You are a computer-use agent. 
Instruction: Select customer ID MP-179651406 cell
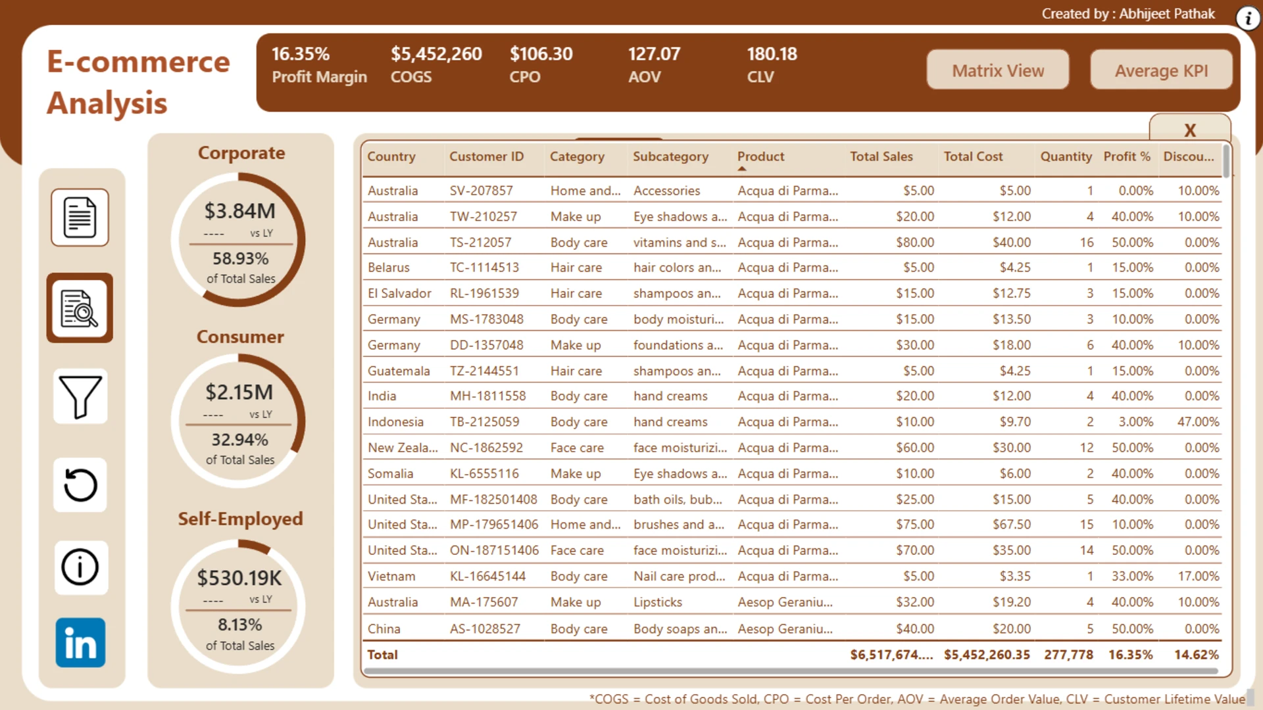[494, 525]
